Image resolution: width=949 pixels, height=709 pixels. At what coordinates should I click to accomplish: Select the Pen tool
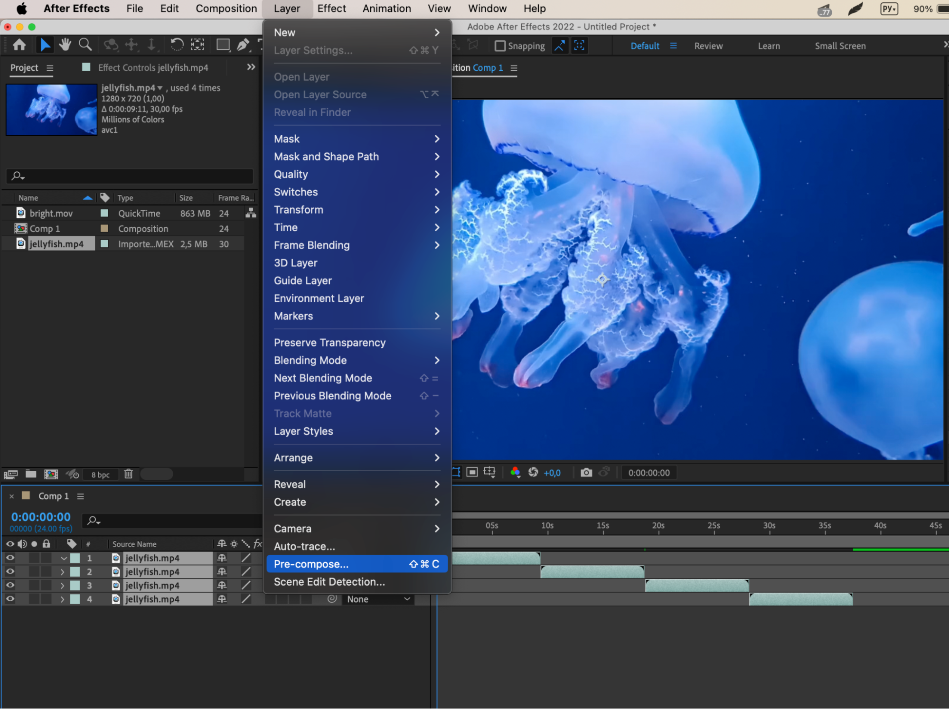pos(243,45)
